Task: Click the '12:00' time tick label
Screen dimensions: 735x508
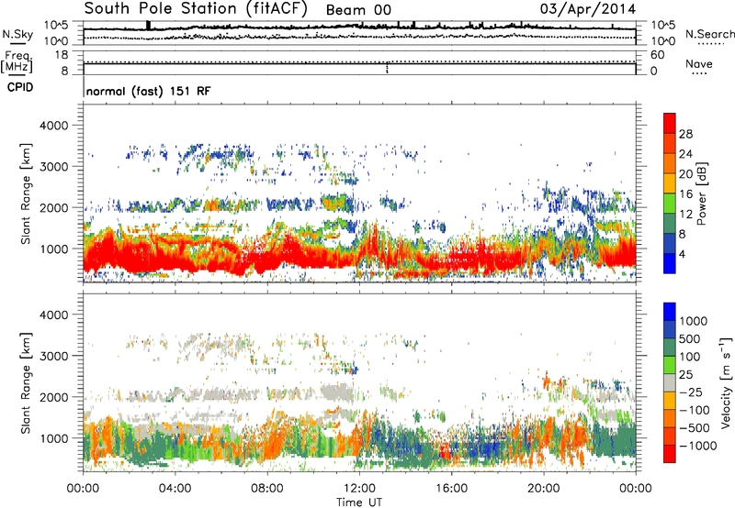Action: (x=359, y=489)
